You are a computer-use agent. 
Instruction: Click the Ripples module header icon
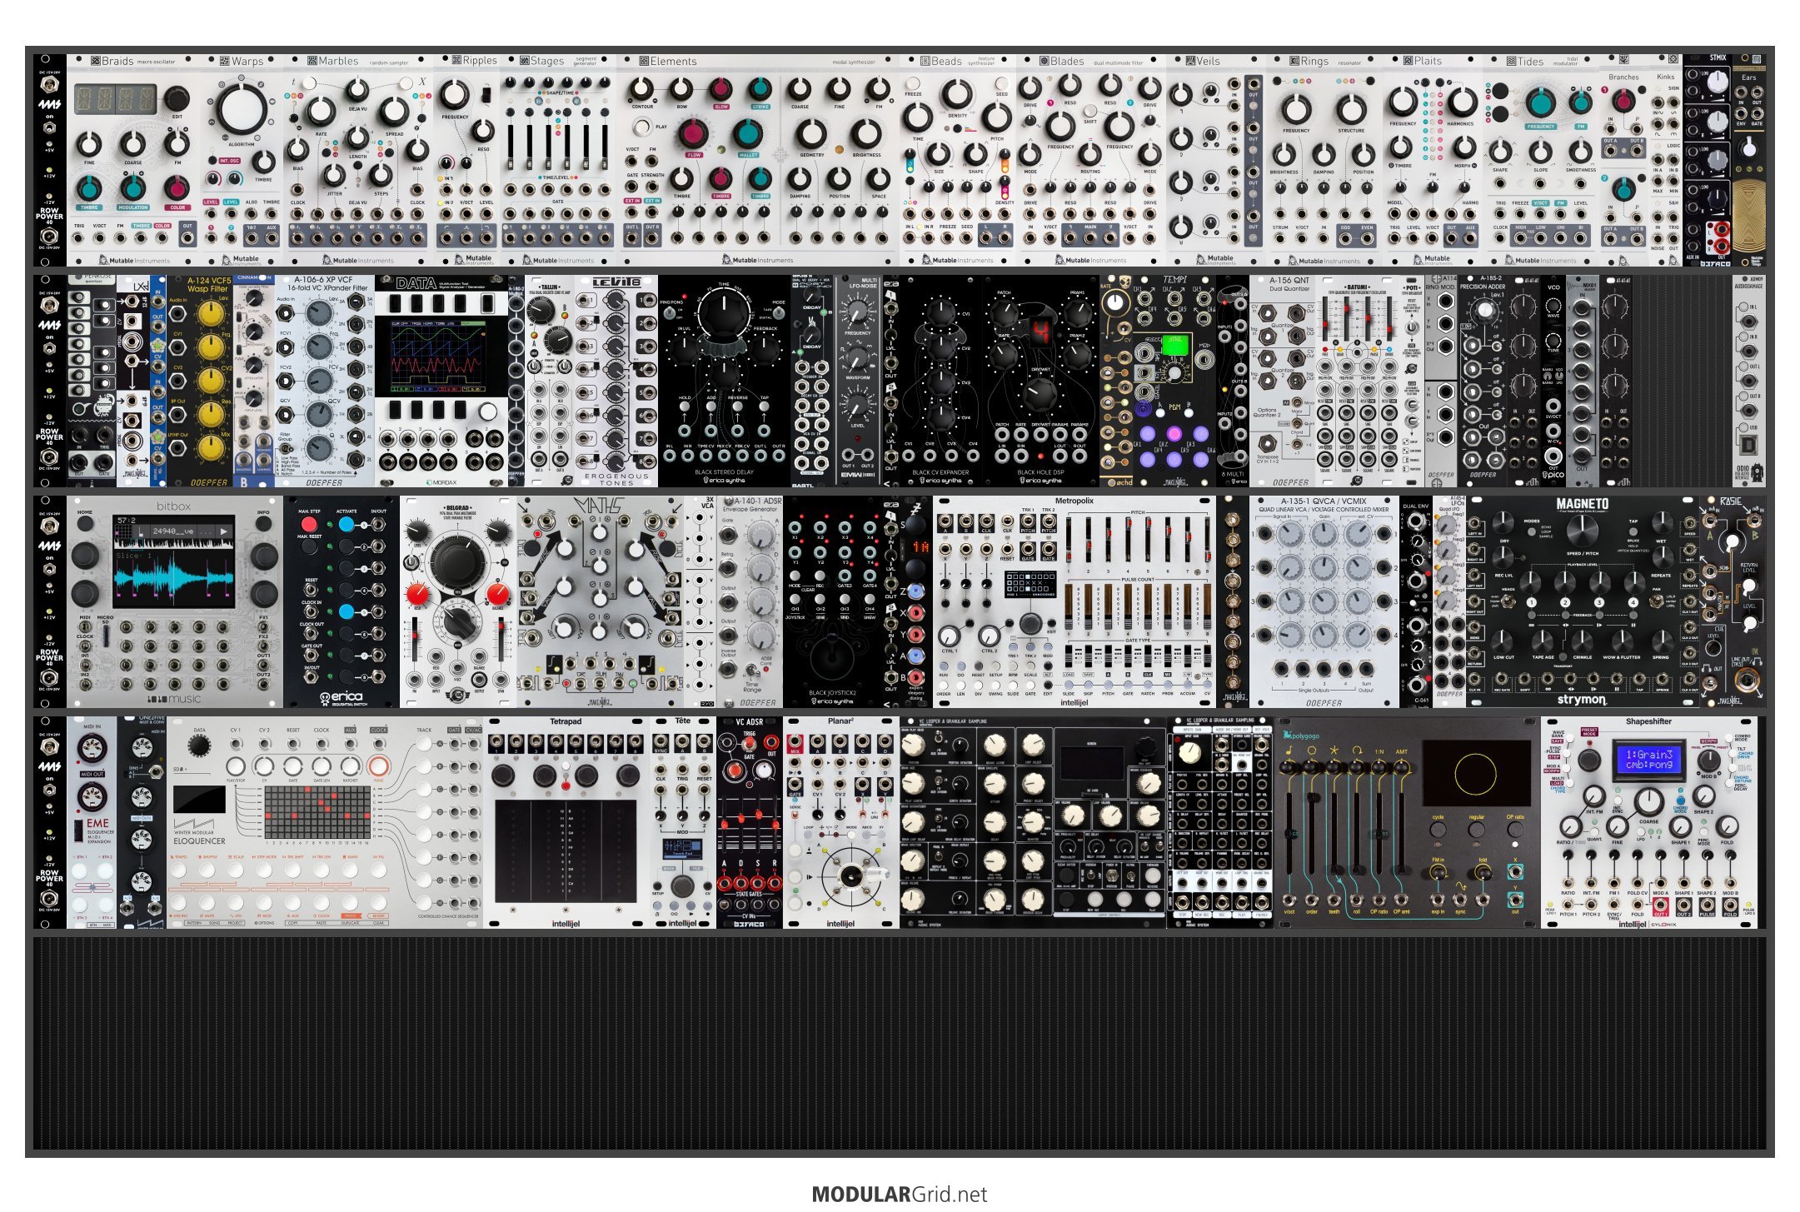click(x=456, y=60)
